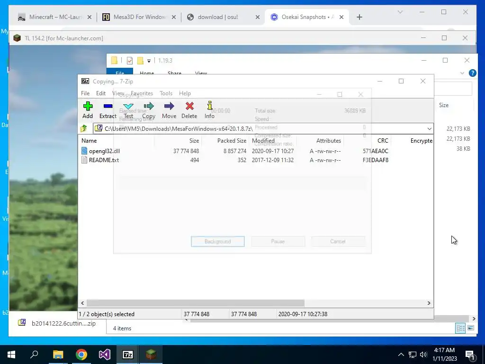
Task: Expand the 7-Zip address path dropdown
Action: tap(429, 129)
